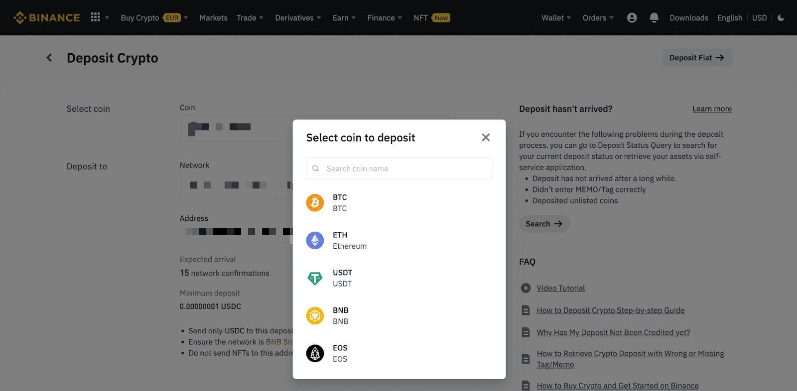Viewport: 797px width, 391px height.
Task: Change language from English
Action: (730, 18)
